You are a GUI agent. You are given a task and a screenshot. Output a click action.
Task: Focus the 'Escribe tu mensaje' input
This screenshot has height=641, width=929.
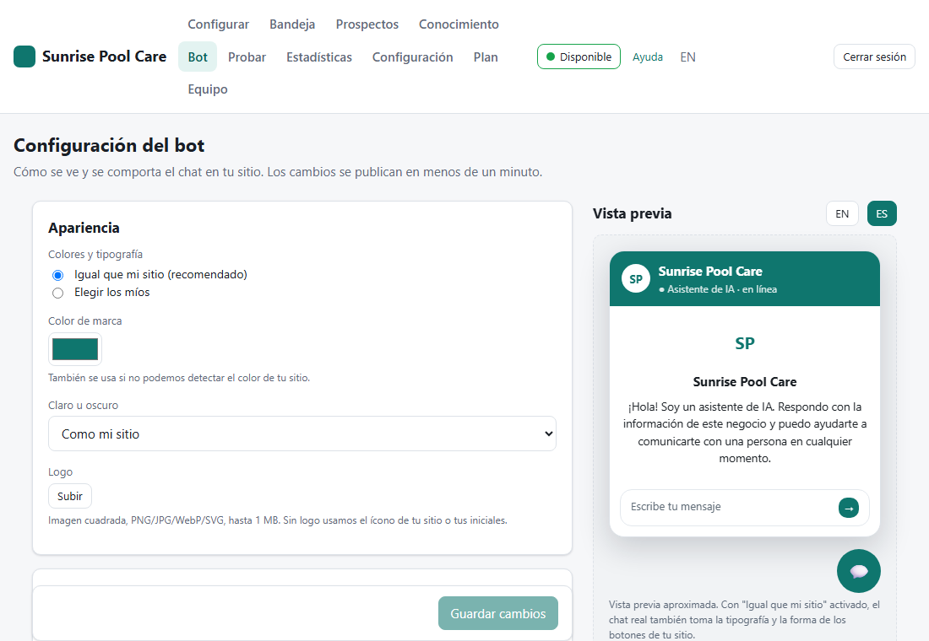tap(730, 507)
